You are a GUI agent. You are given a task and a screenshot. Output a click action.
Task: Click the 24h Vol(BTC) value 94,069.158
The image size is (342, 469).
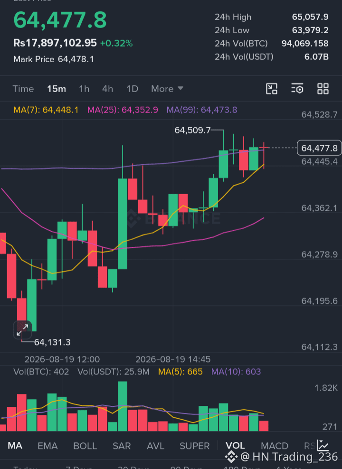305,43
